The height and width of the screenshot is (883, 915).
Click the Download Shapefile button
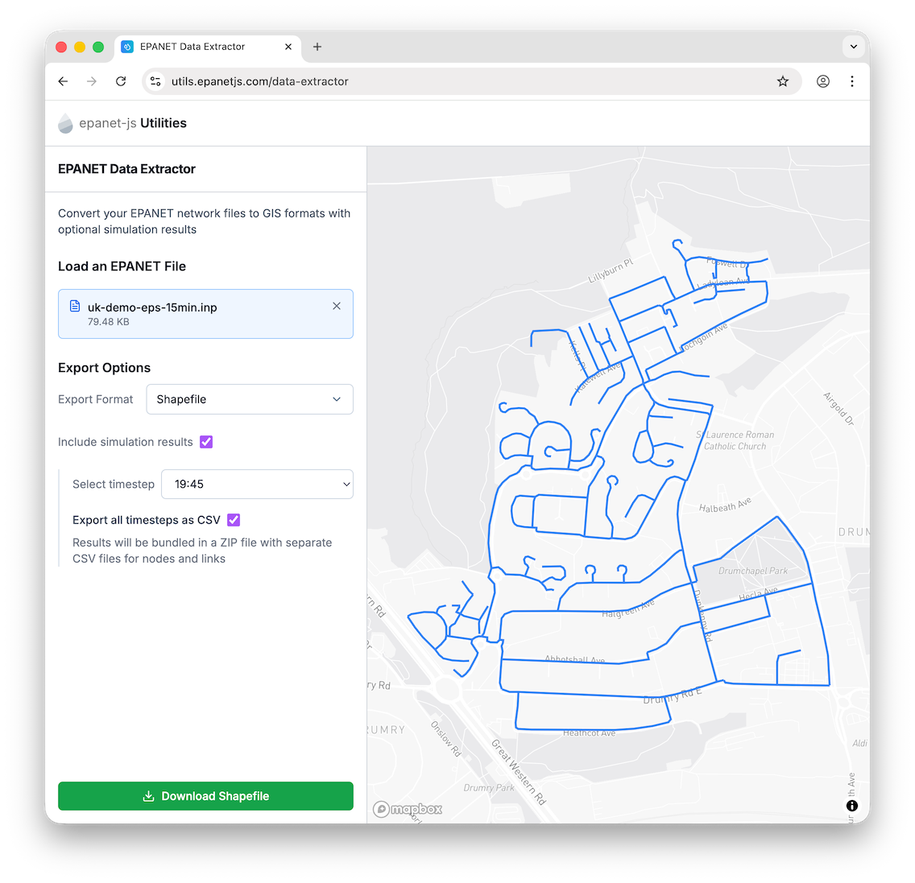pos(205,796)
